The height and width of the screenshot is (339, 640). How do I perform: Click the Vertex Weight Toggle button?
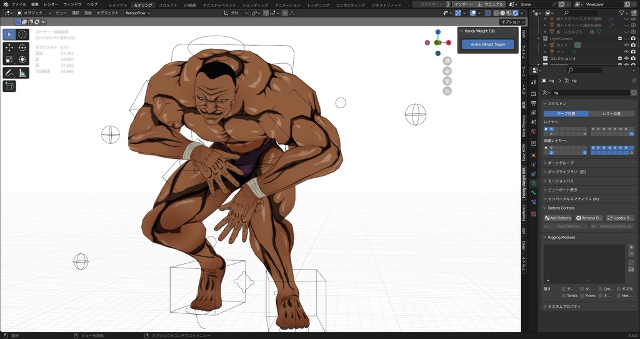(x=487, y=44)
